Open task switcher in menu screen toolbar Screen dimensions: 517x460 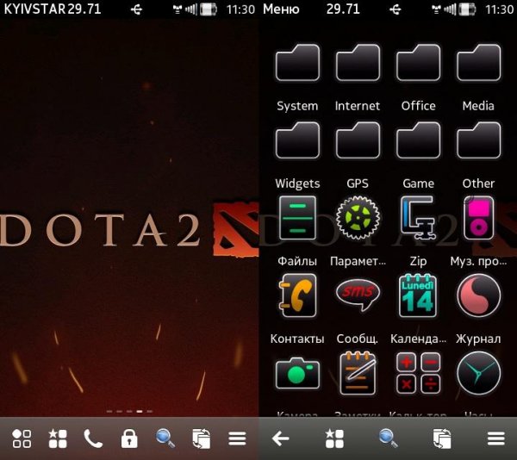(442, 438)
